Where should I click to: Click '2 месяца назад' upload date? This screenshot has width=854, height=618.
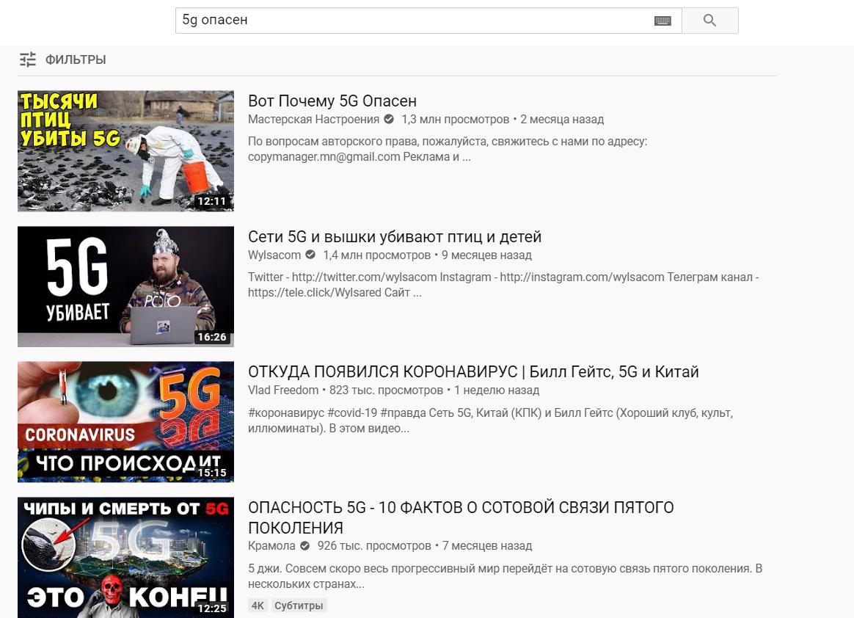562,119
